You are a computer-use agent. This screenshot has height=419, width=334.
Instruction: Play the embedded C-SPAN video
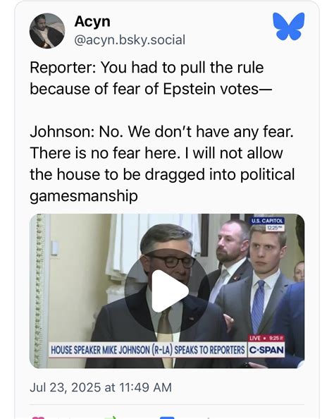click(167, 291)
